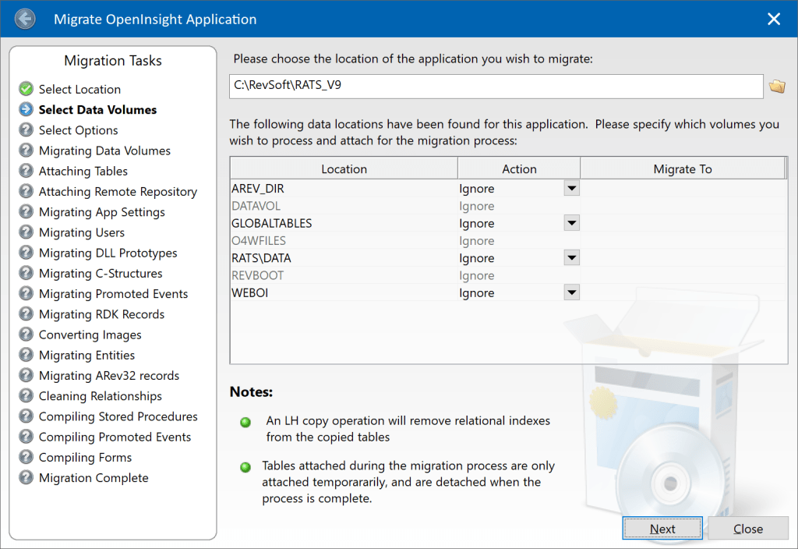Select the Select Data Volumes task
This screenshot has width=798, height=549.
tap(97, 109)
